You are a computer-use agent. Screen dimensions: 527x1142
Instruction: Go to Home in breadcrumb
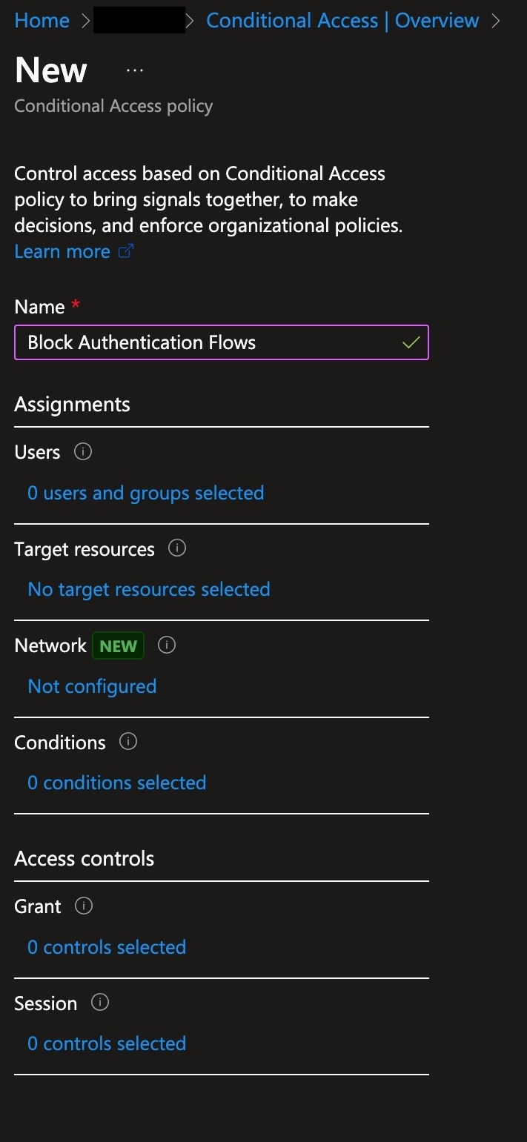[42, 20]
